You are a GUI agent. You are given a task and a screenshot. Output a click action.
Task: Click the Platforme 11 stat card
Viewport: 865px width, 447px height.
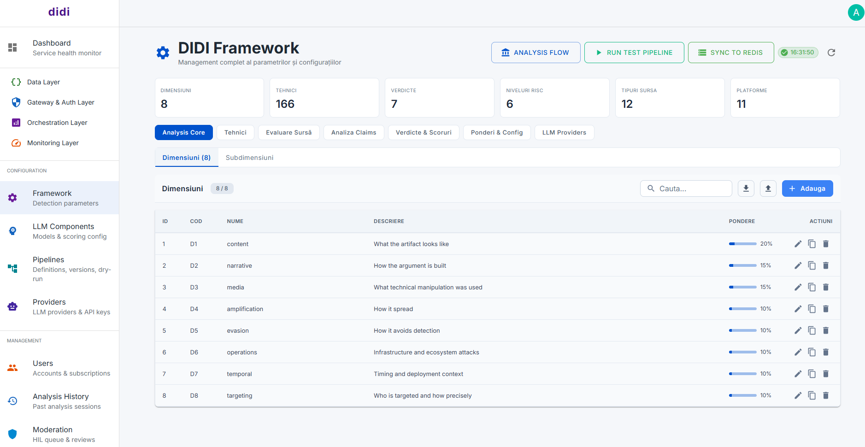pos(785,98)
